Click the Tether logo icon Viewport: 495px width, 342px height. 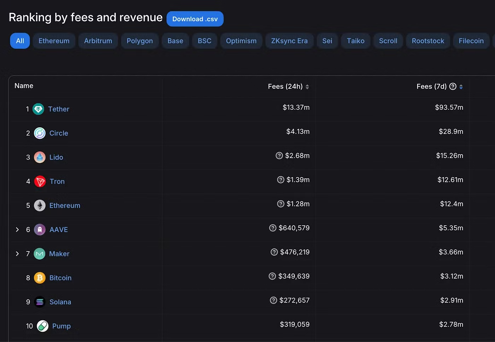pyautogui.click(x=38, y=109)
